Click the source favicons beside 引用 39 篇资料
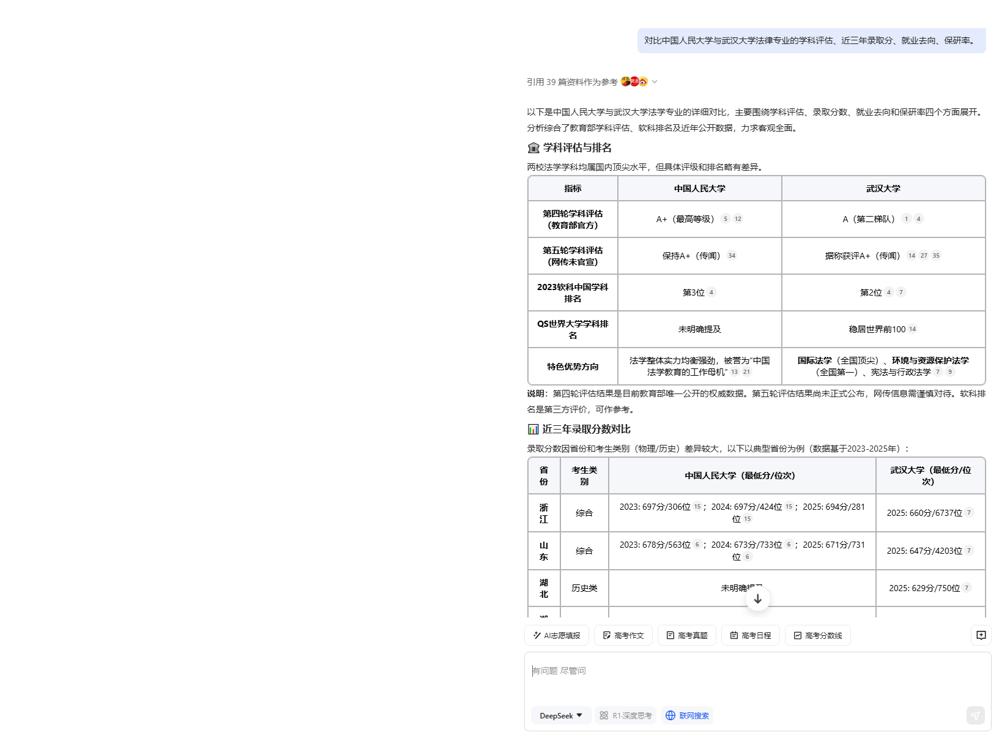 click(x=634, y=81)
